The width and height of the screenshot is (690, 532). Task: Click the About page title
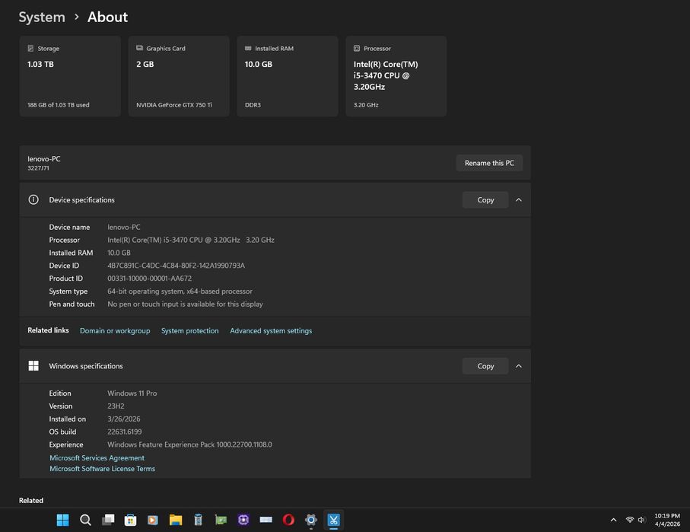(x=107, y=18)
